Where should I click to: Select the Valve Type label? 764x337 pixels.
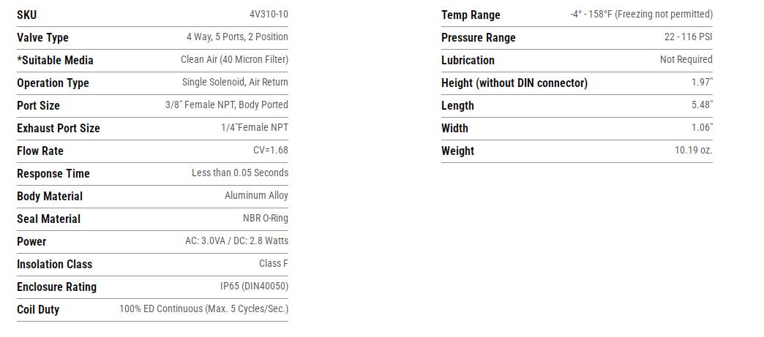tap(42, 37)
